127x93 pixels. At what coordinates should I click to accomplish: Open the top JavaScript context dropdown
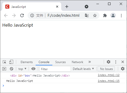(x=22, y=69)
